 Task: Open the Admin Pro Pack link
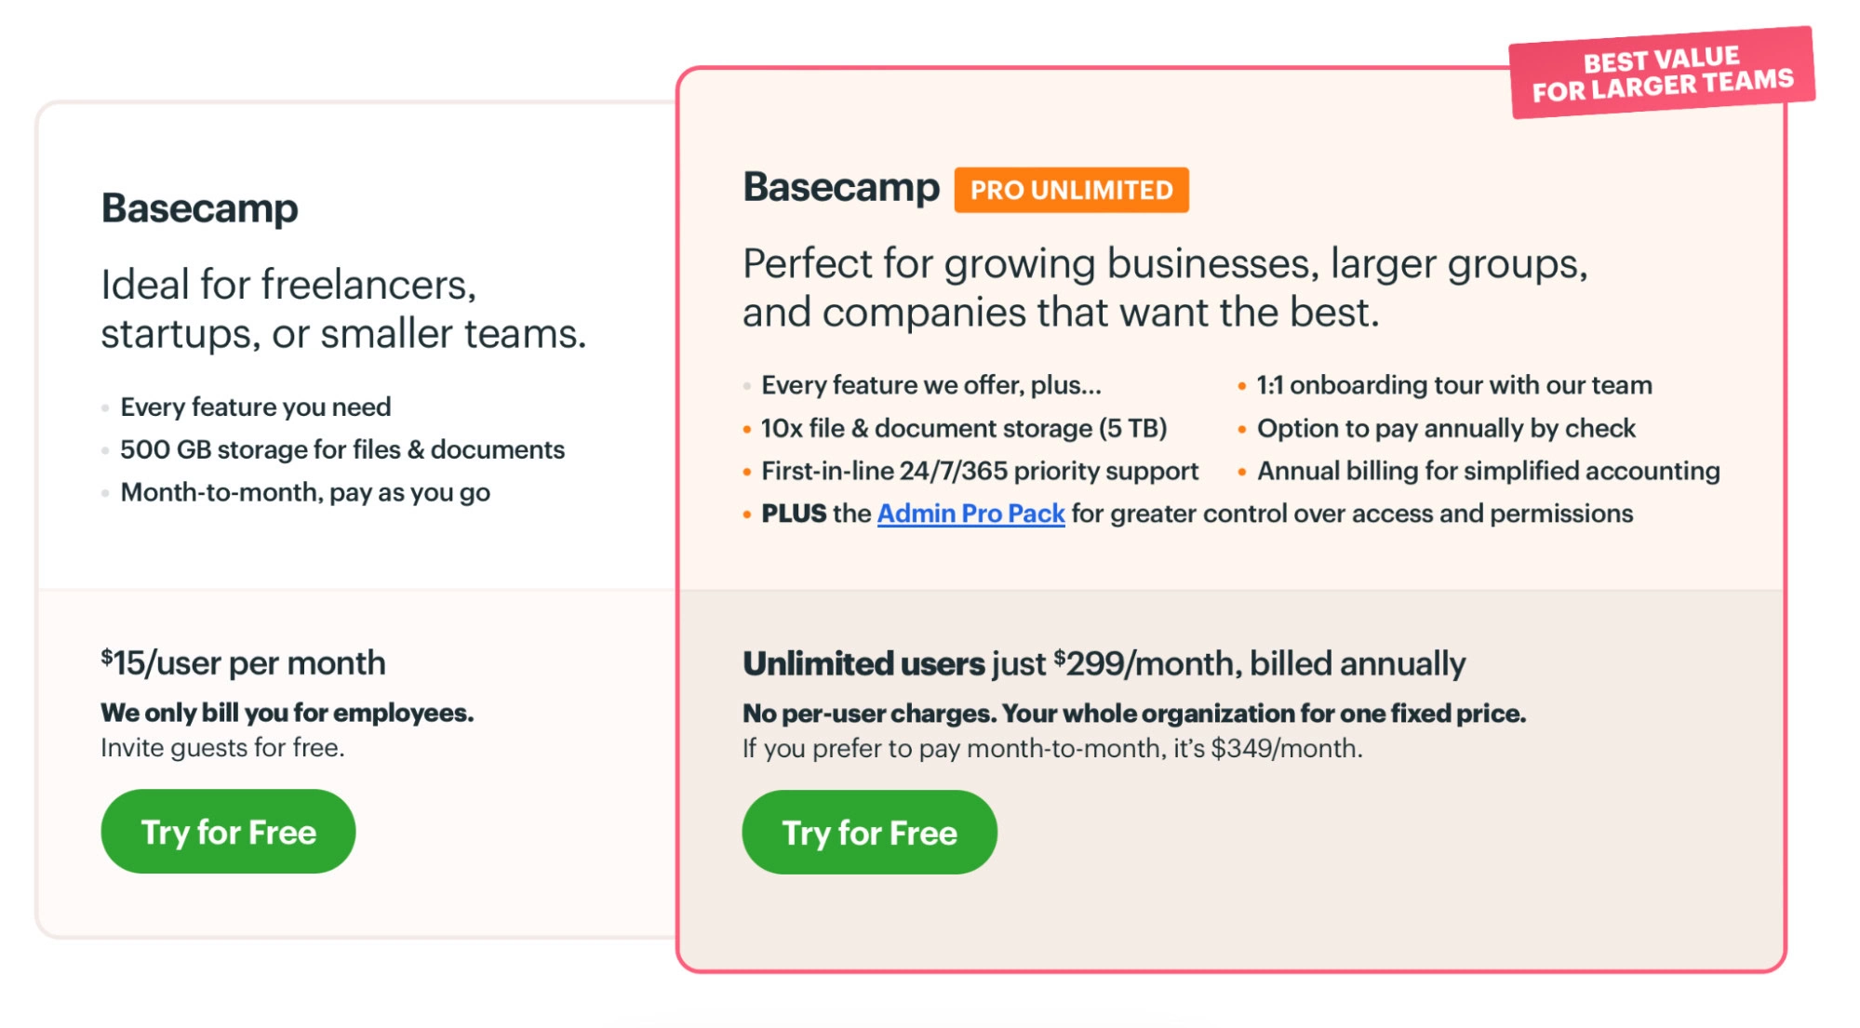click(x=970, y=514)
